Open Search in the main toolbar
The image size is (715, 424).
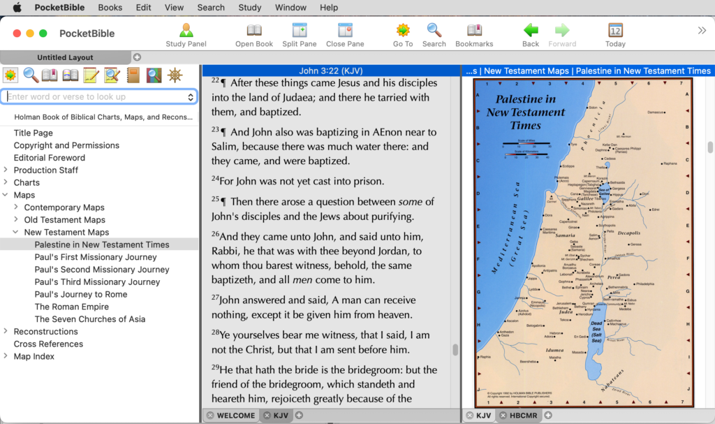[434, 35]
